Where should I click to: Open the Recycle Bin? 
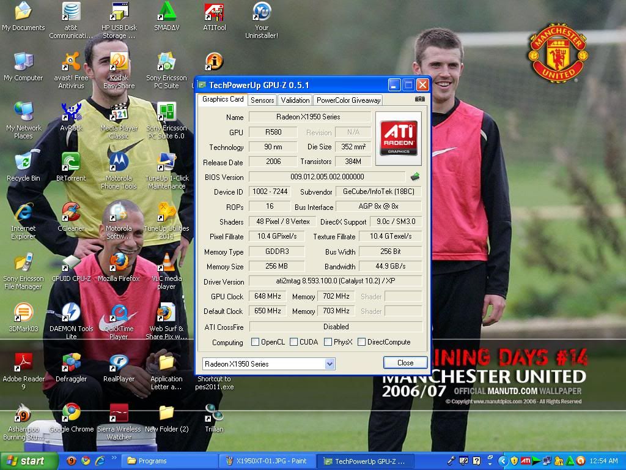[23, 167]
